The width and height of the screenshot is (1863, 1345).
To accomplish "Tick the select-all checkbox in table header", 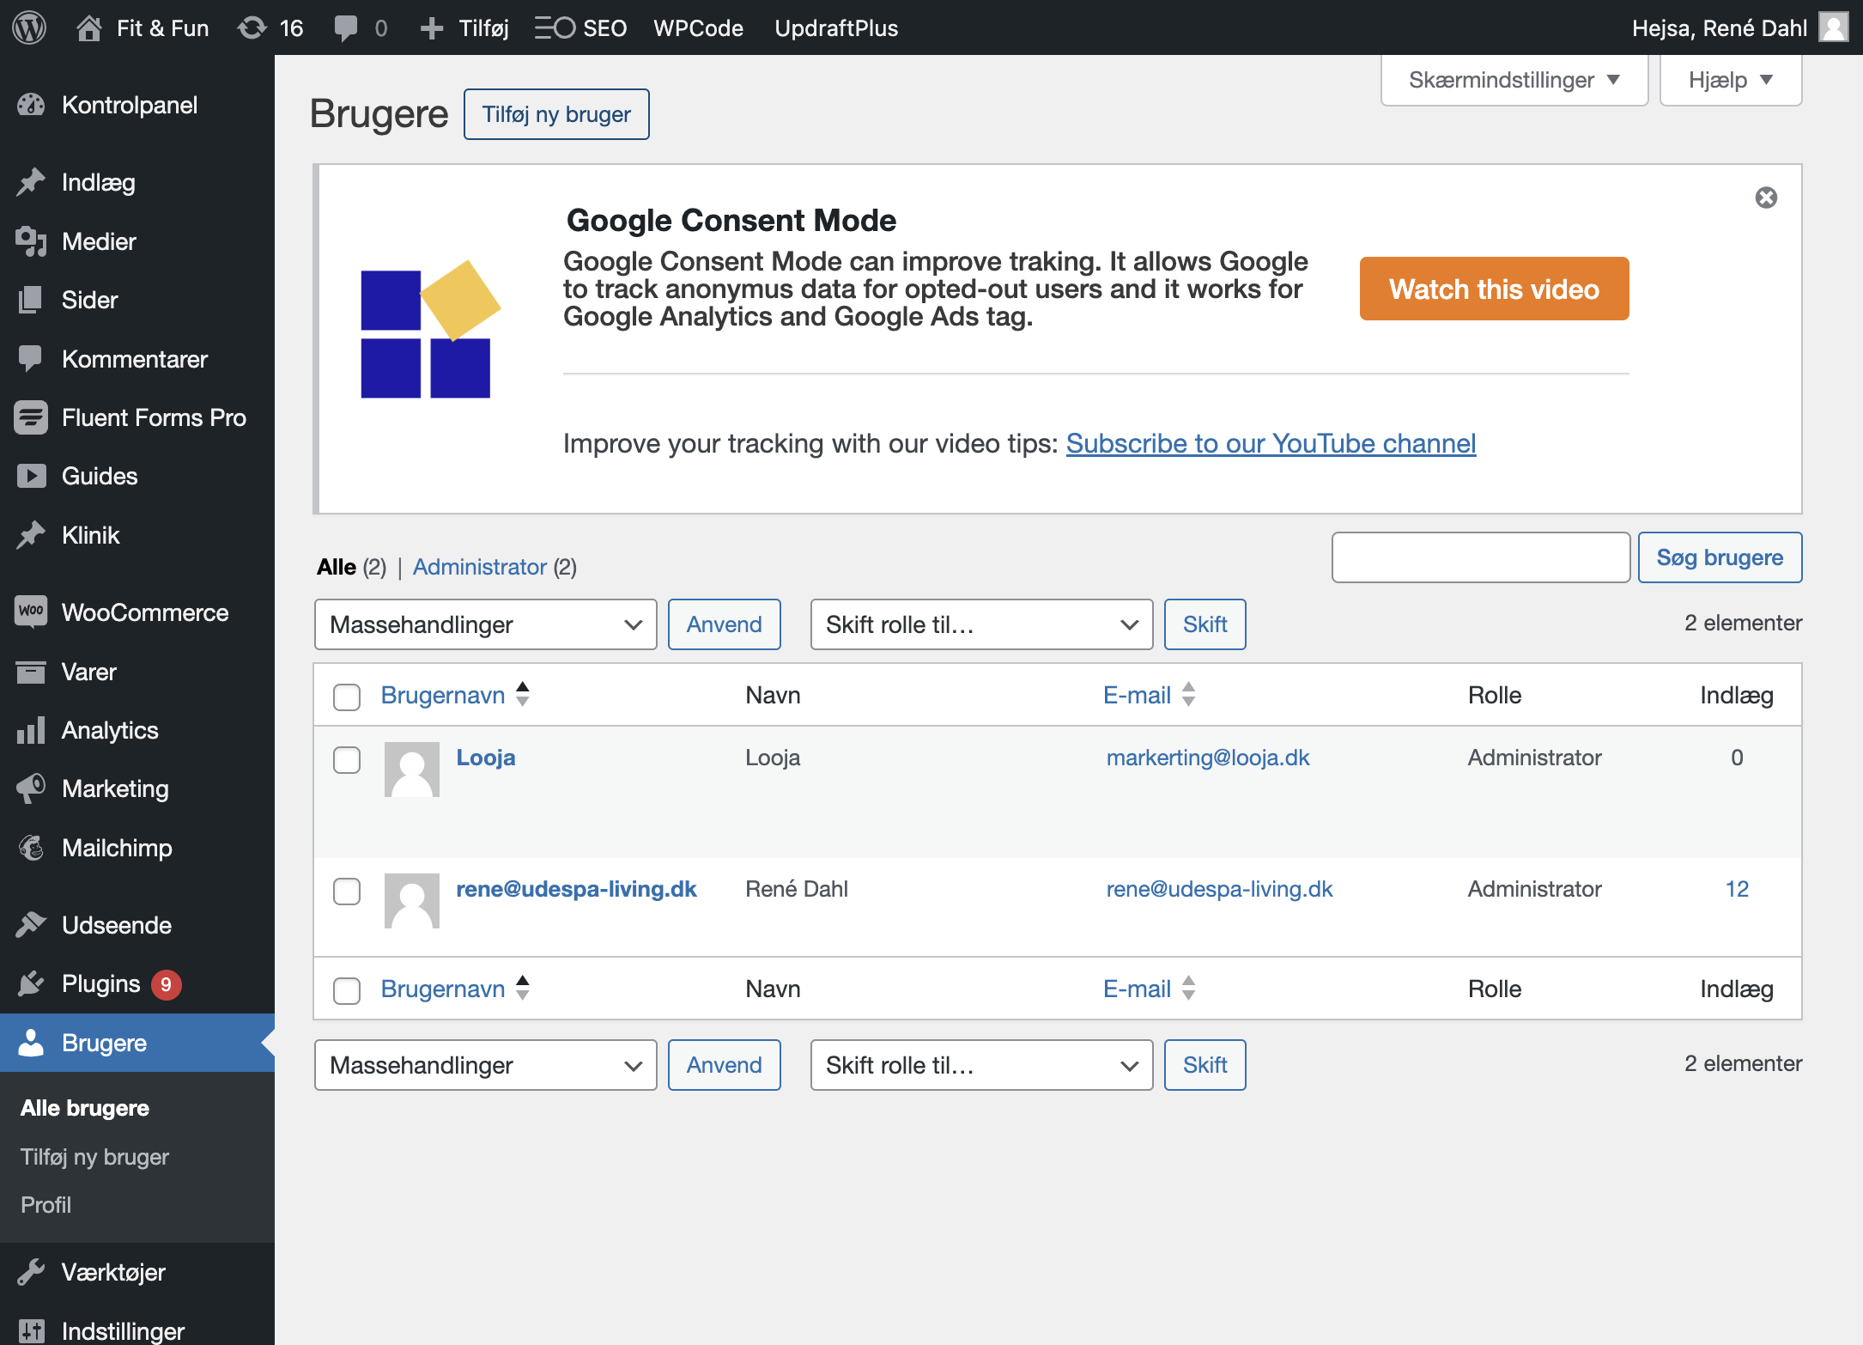I will [x=347, y=697].
